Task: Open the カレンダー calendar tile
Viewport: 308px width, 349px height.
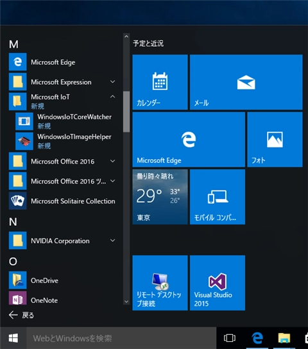Action: pos(160,82)
